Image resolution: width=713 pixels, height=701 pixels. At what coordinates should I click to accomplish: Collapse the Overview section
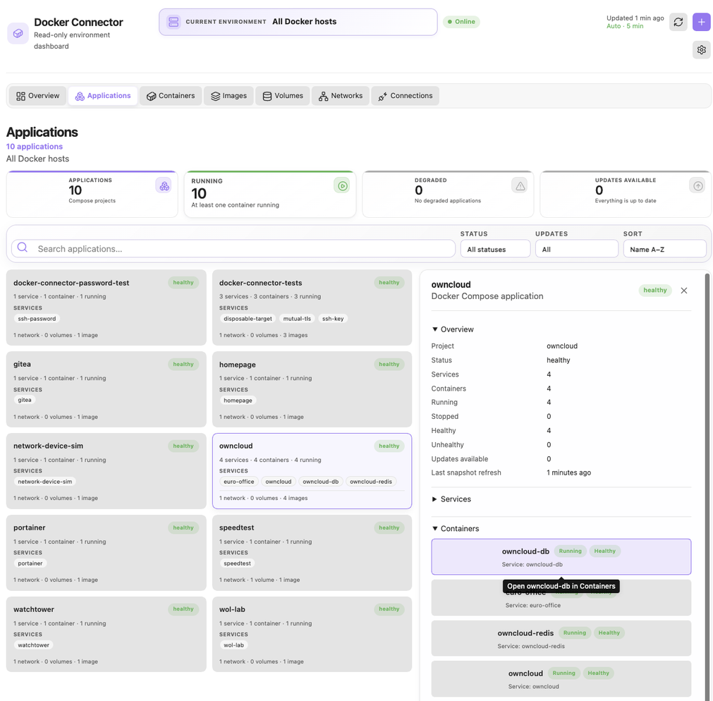(x=453, y=329)
